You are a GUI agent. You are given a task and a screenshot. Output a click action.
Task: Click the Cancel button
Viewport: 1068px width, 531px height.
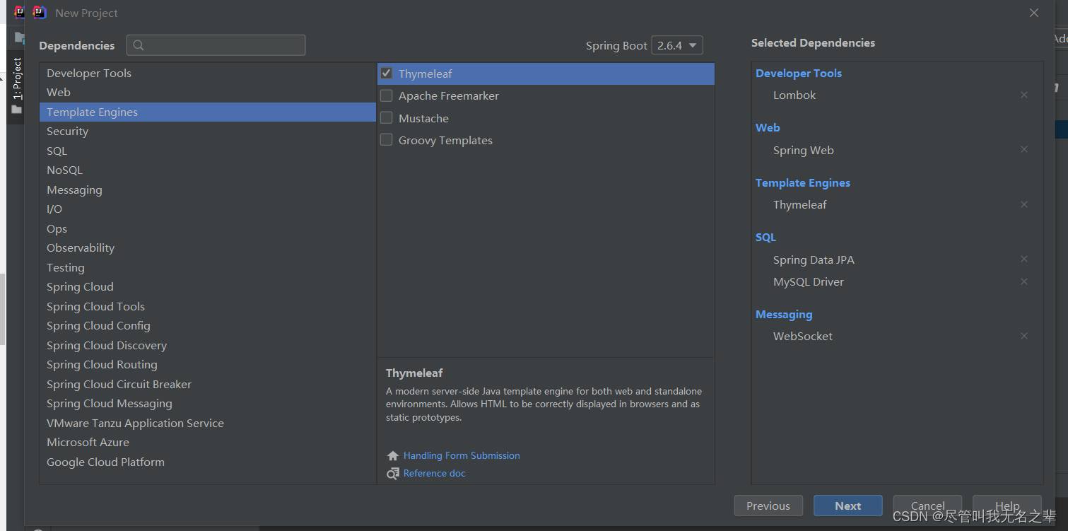tap(927, 506)
